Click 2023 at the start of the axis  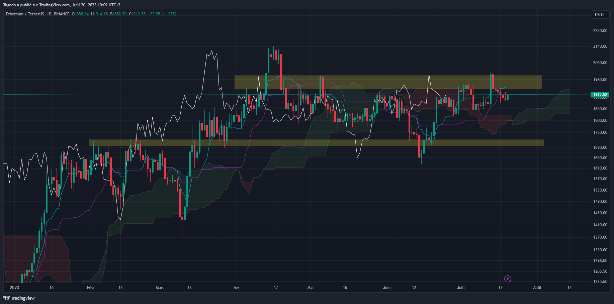[14, 287]
